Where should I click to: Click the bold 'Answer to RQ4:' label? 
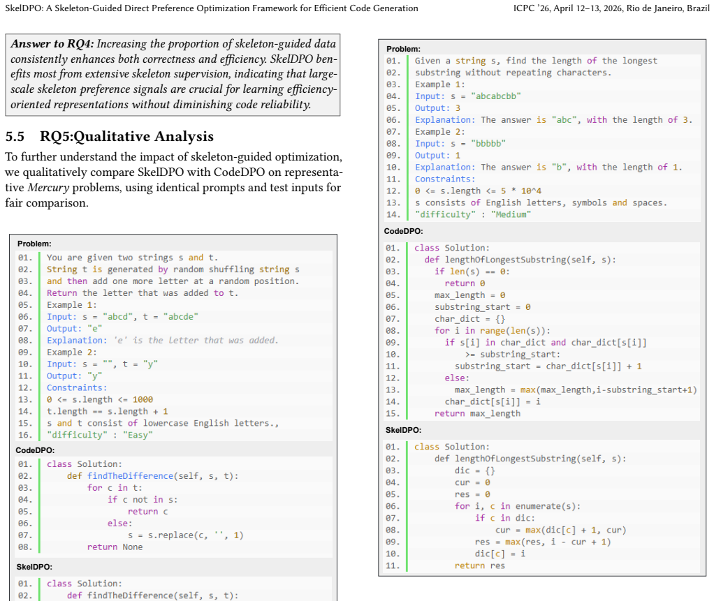click(52, 44)
